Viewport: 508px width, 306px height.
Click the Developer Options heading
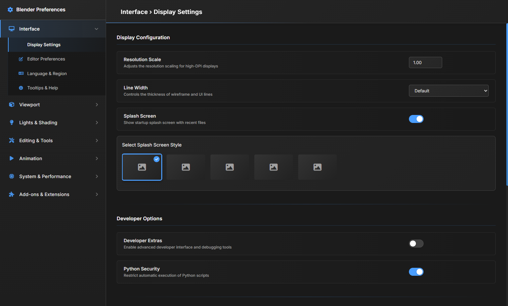click(x=140, y=219)
